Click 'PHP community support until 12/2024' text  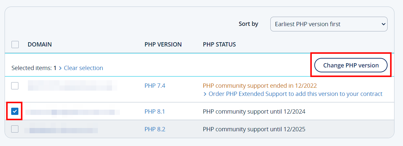pyautogui.click(x=254, y=112)
